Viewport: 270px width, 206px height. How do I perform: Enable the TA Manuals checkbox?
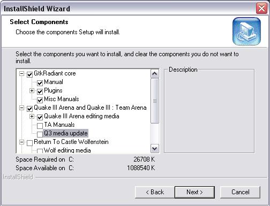pos(40,126)
